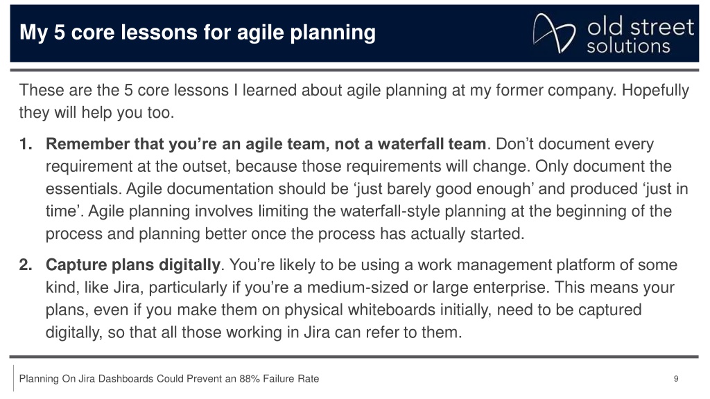
Task: Click the slide title 'My 5 core lessons for agile planning'
Action: tap(198, 33)
